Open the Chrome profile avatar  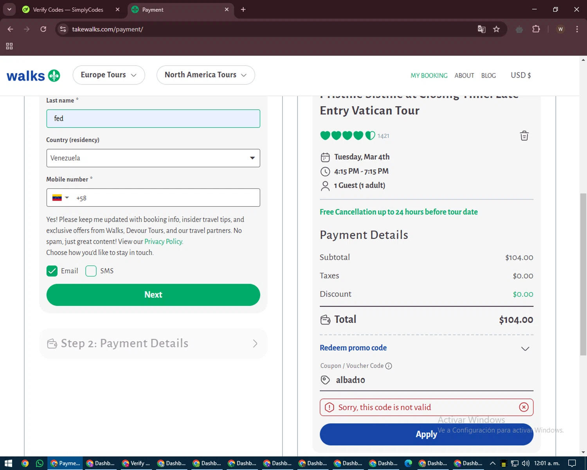pyautogui.click(x=560, y=29)
